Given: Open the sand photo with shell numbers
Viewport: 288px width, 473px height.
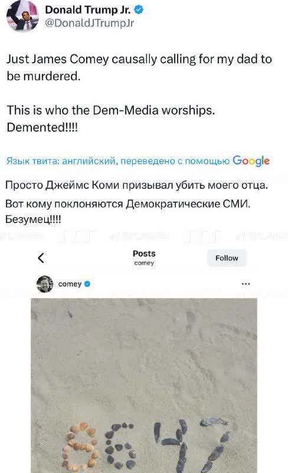Looking at the screenshot, I should tap(144, 385).
